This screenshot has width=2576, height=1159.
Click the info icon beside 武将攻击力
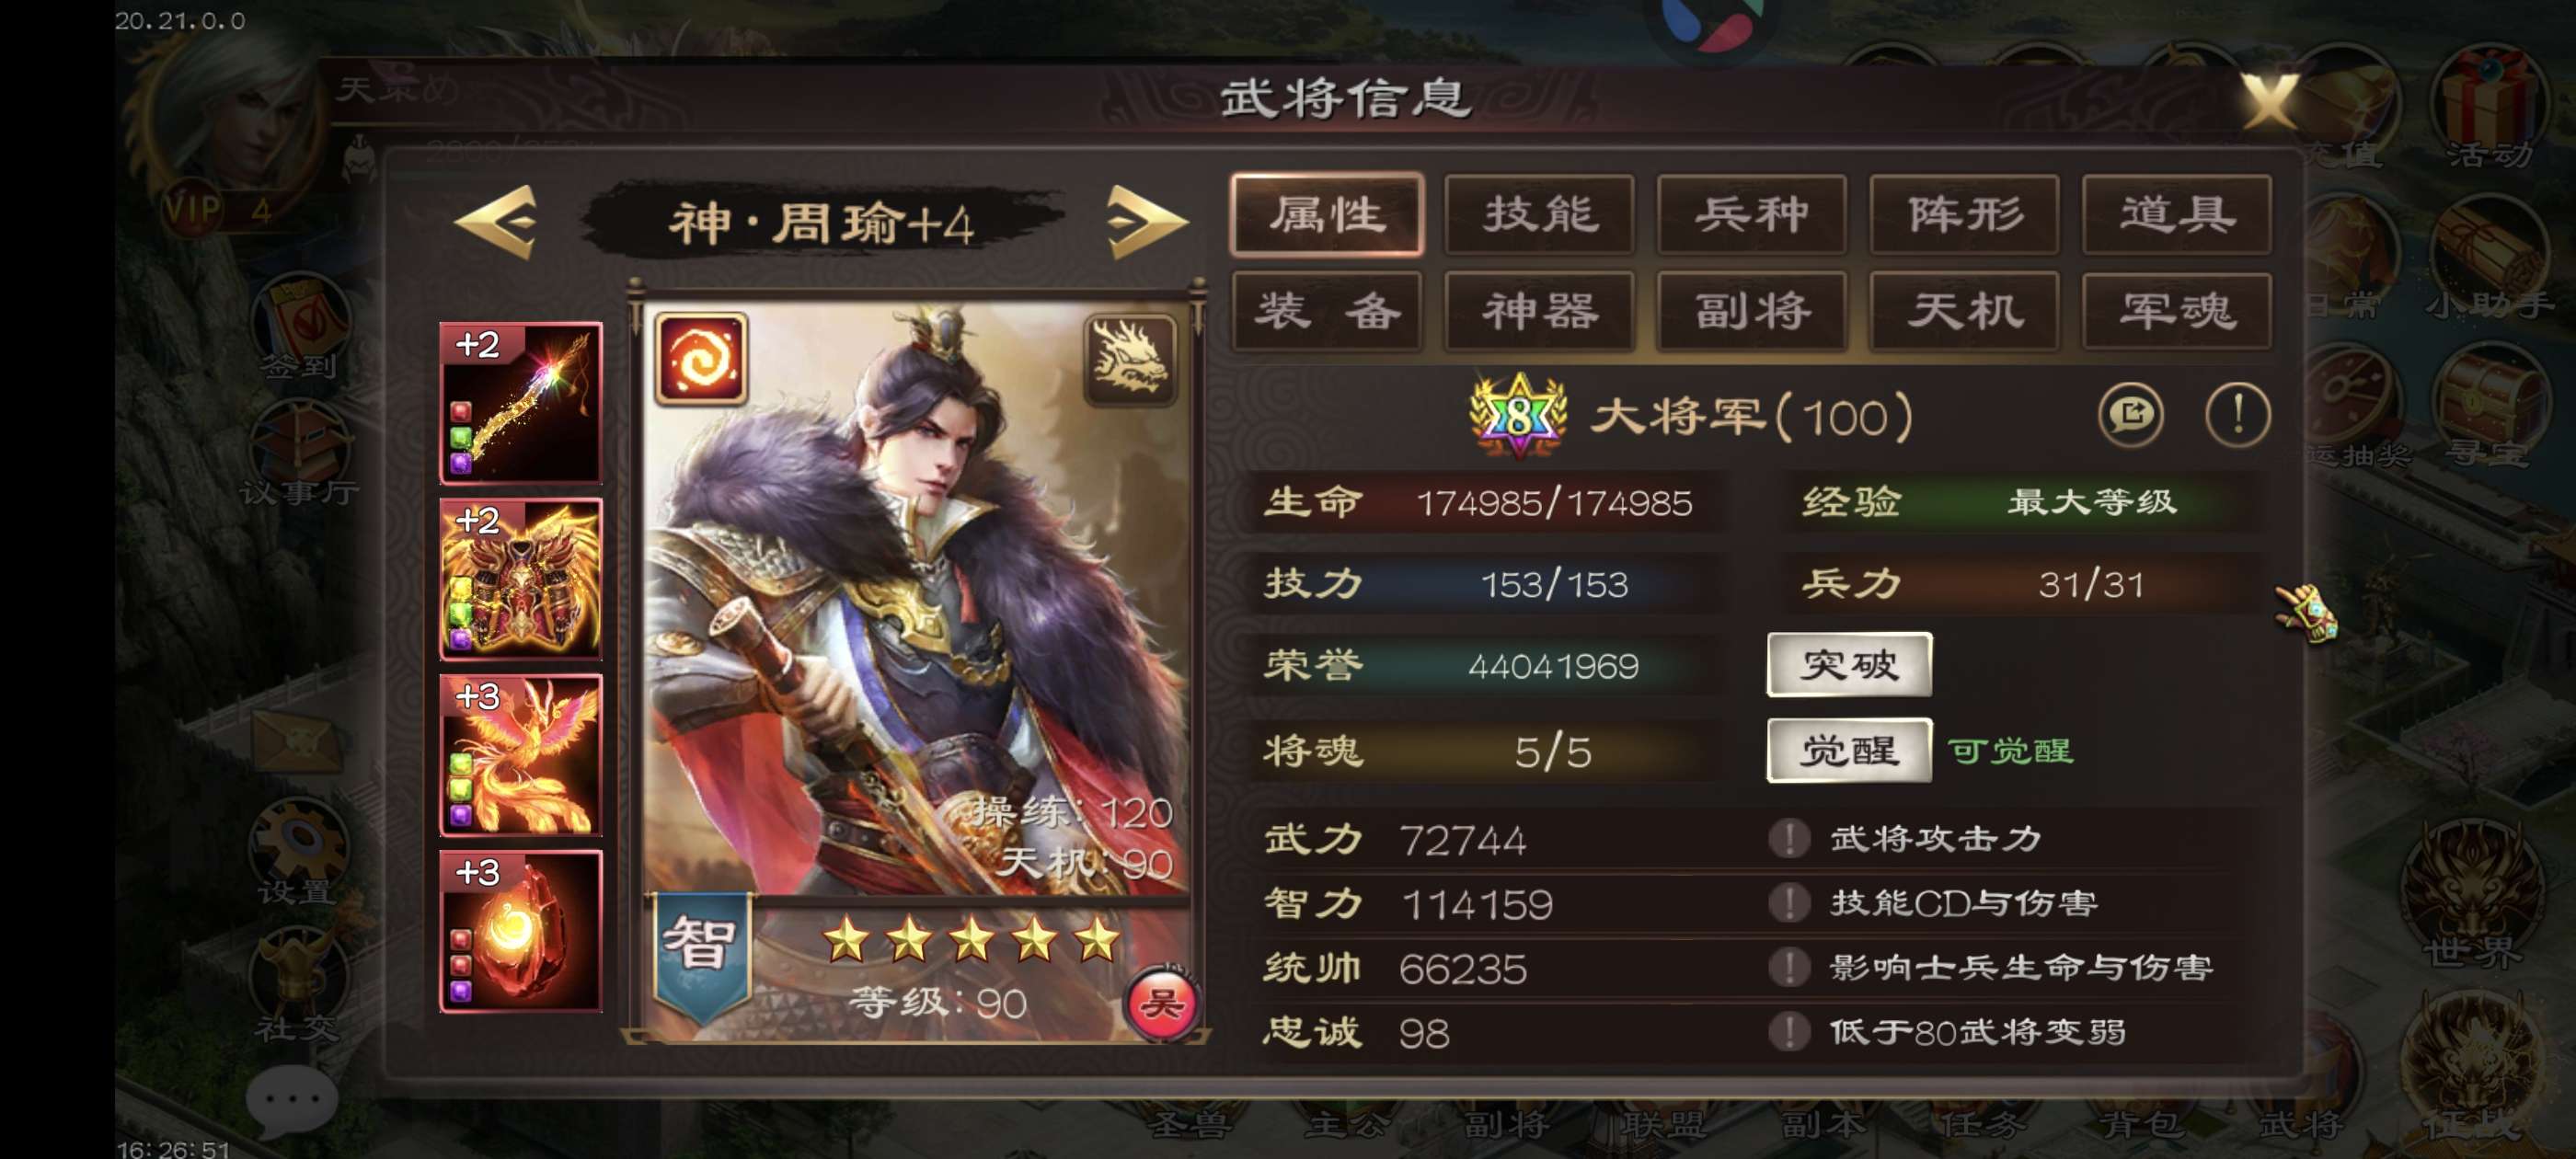point(1789,838)
